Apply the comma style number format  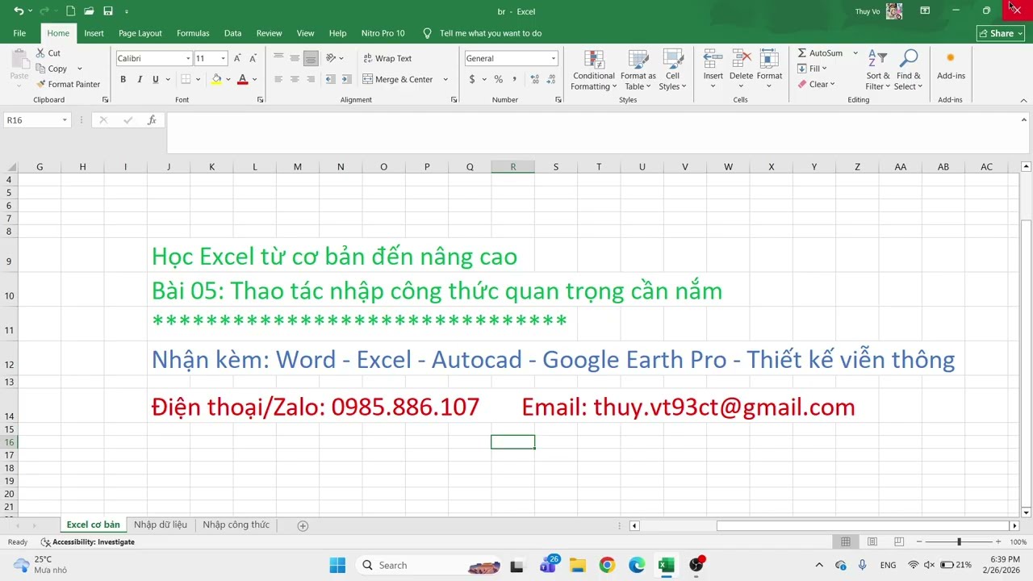pos(513,79)
